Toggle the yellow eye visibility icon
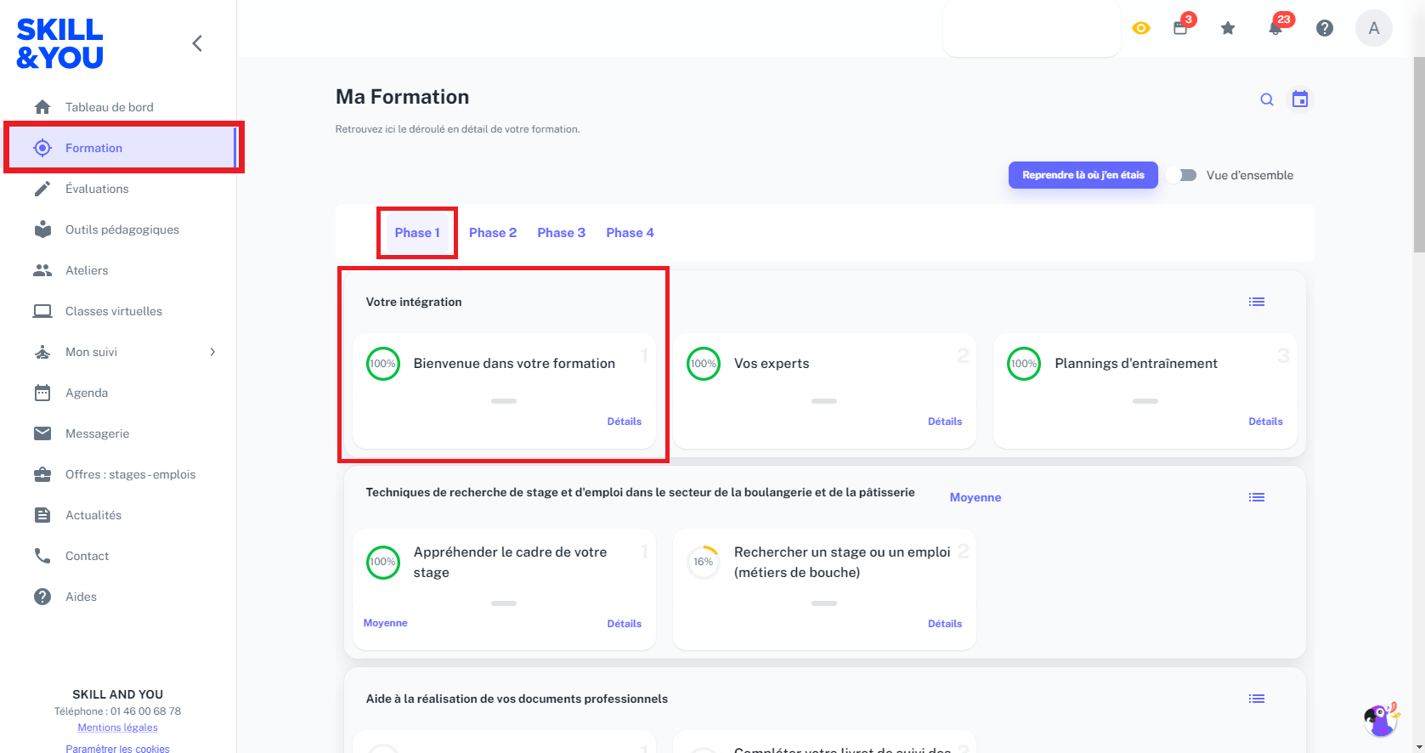The height and width of the screenshot is (753, 1425). click(x=1141, y=28)
